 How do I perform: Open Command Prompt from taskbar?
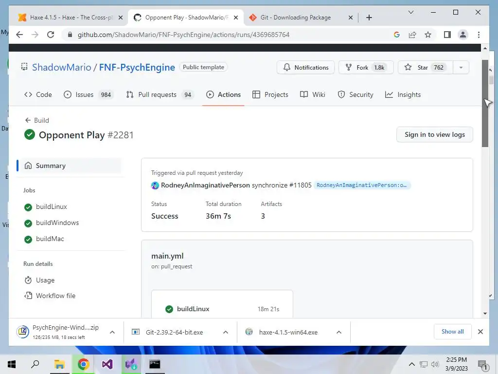click(155, 364)
